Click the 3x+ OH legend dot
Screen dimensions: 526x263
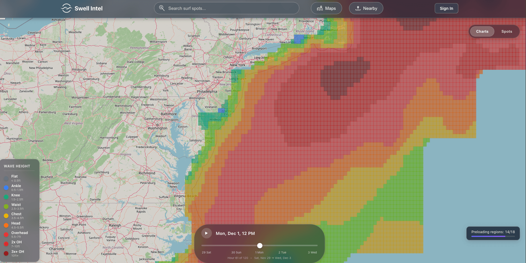point(6,253)
